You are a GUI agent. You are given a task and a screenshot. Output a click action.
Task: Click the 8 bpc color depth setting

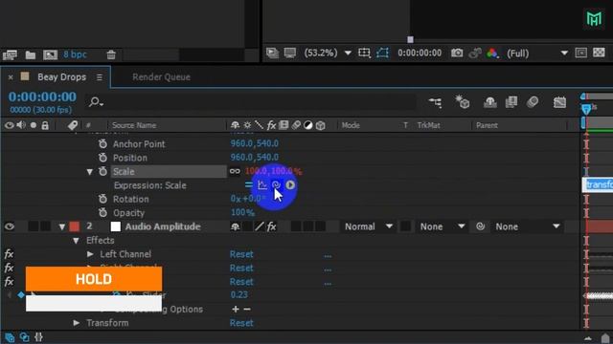click(x=75, y=54)
